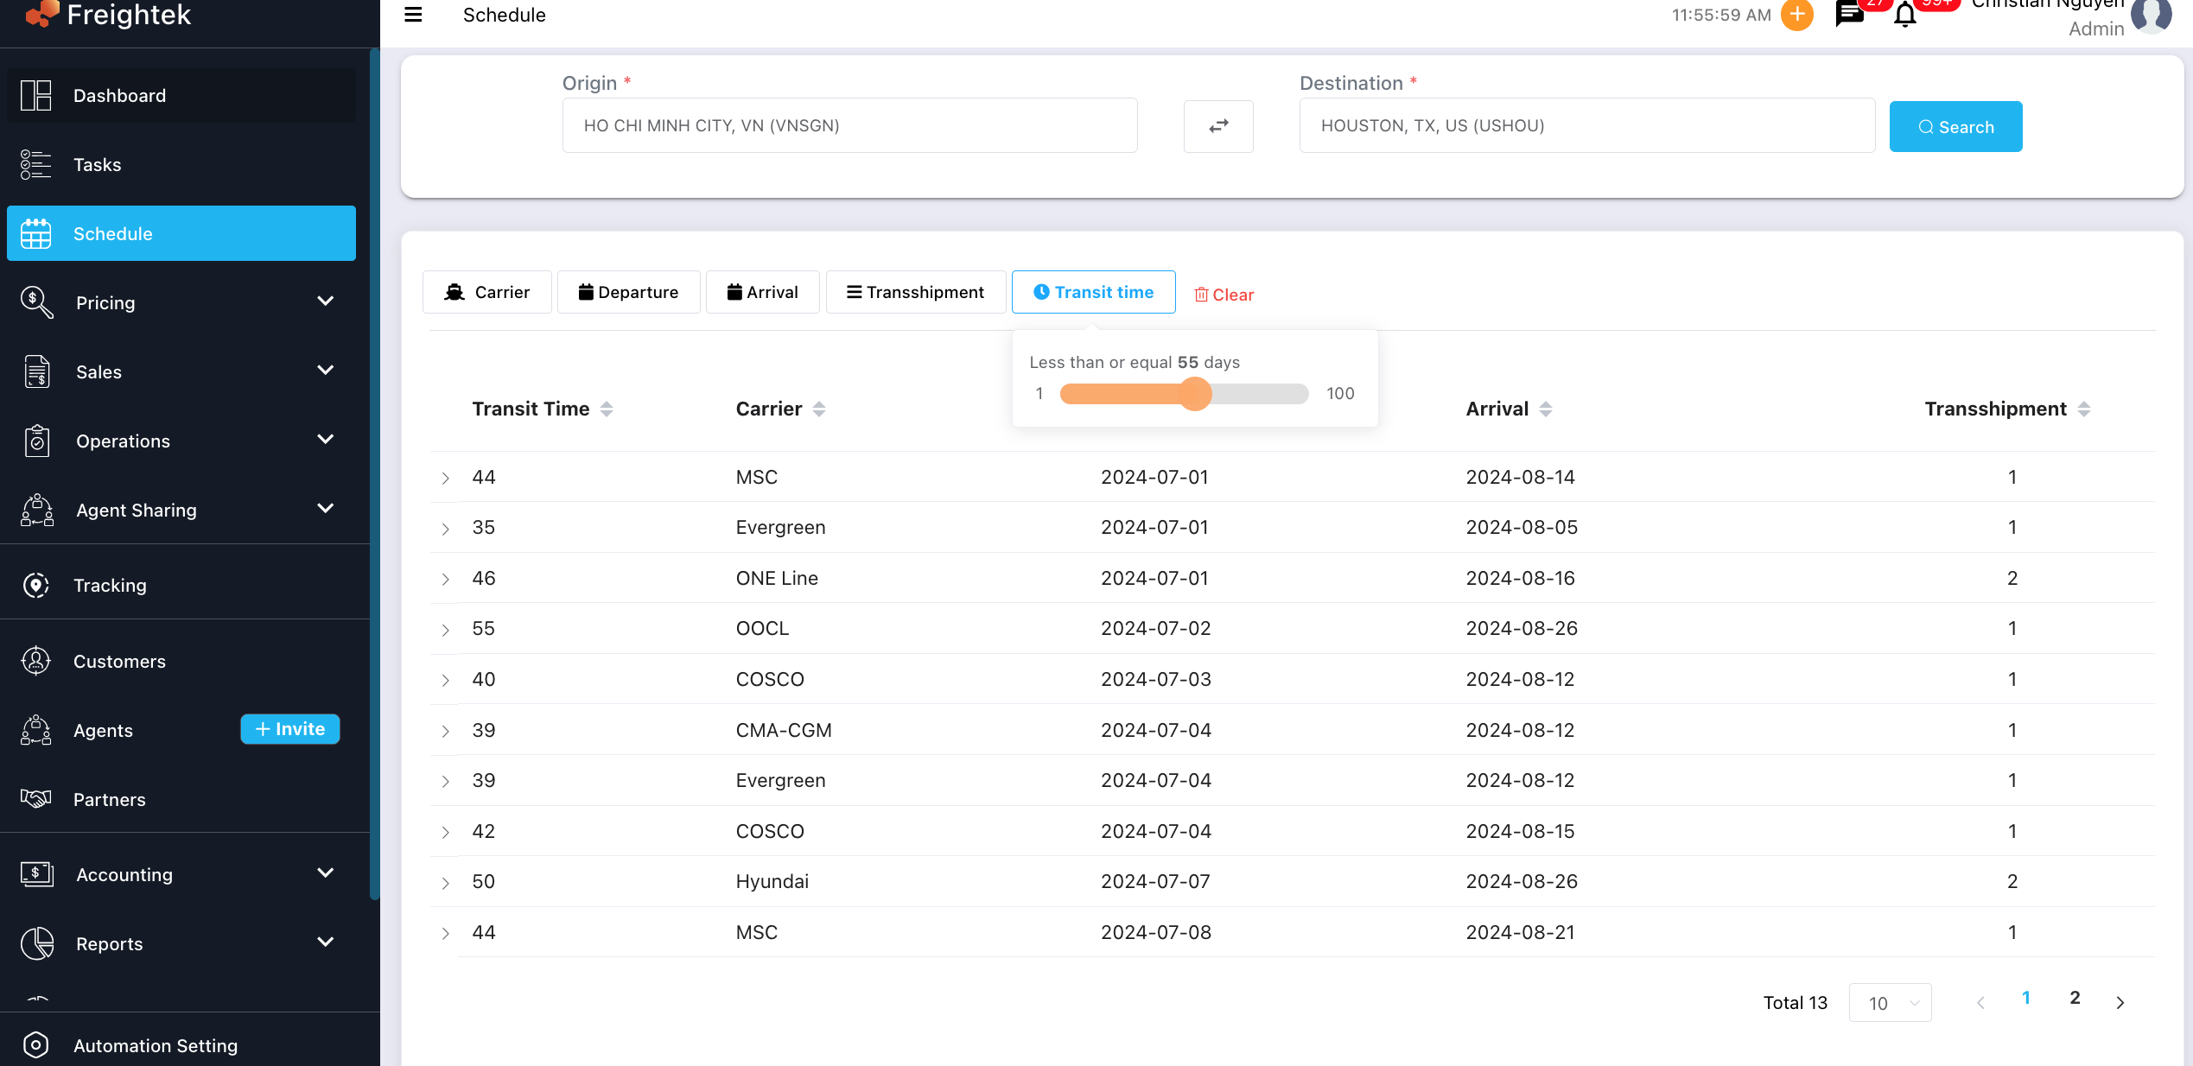Click the Tracking location icon in sidebar
Viewport: 2193px width, 1066px height.
pos(36,585)
